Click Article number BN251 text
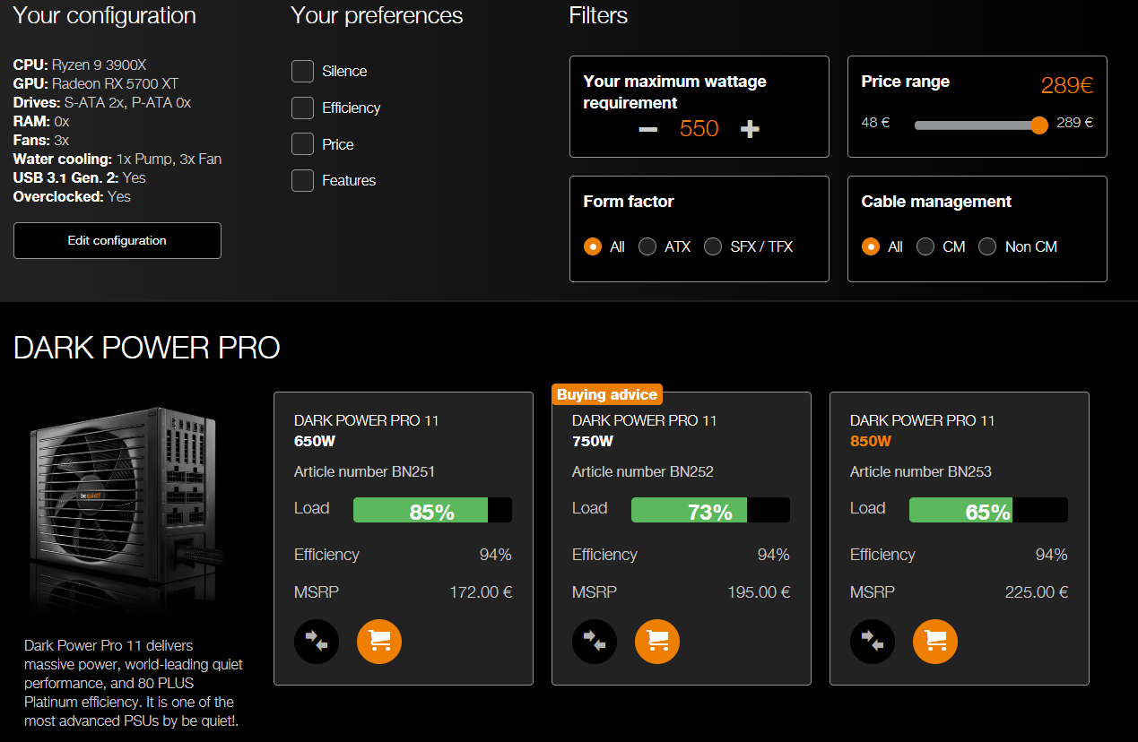The width and height of the screenshot is (1138, 742). pos(364,471)
